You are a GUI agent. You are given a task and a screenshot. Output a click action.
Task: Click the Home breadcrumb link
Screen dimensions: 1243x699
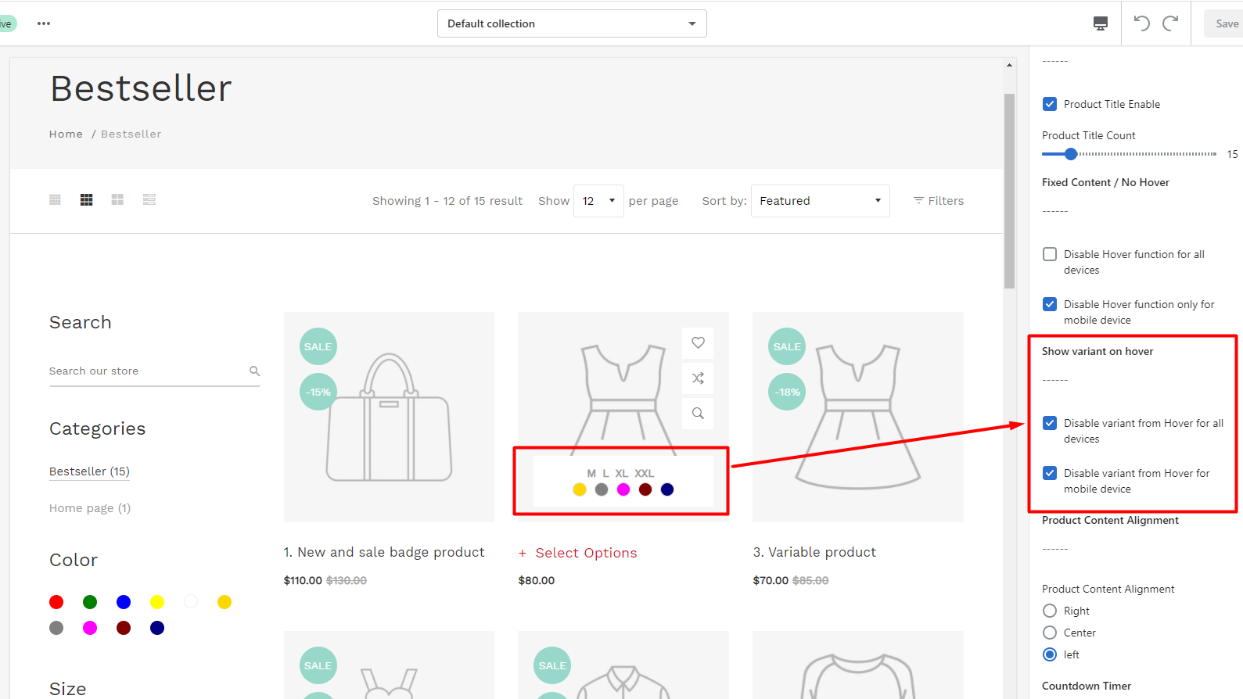coord(66,134)
